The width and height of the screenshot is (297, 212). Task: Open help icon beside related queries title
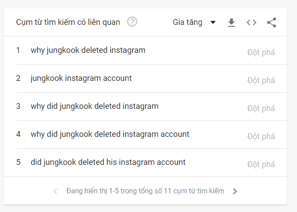132,22
